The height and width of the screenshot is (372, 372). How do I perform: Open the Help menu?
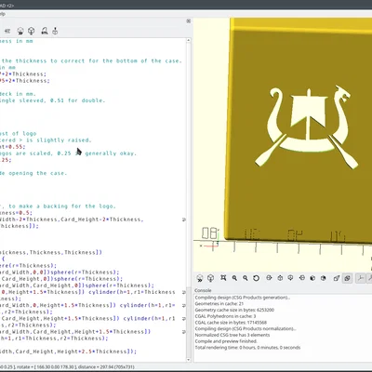pos(2,14)
